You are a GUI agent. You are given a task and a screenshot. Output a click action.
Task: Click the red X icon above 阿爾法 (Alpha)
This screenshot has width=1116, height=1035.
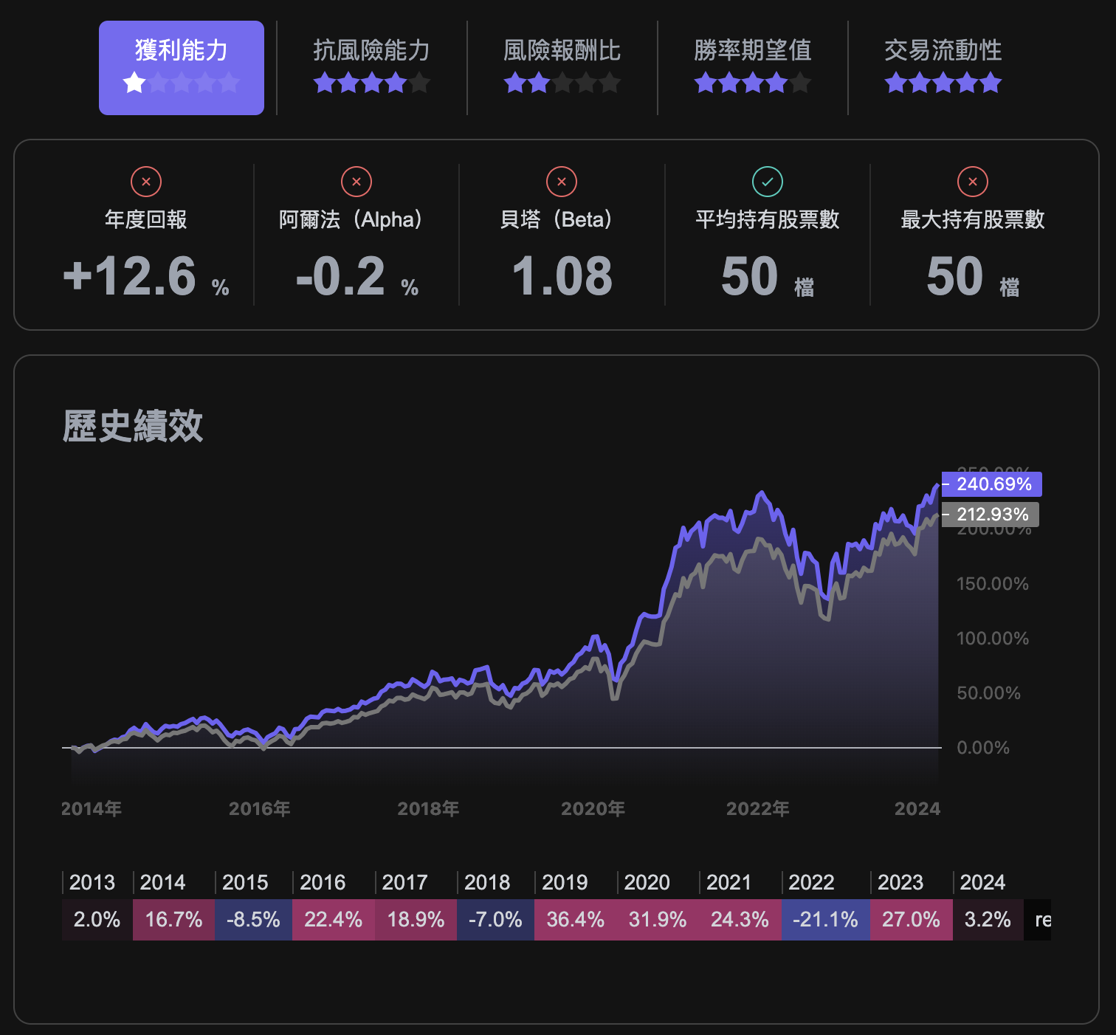click(356, 182)
